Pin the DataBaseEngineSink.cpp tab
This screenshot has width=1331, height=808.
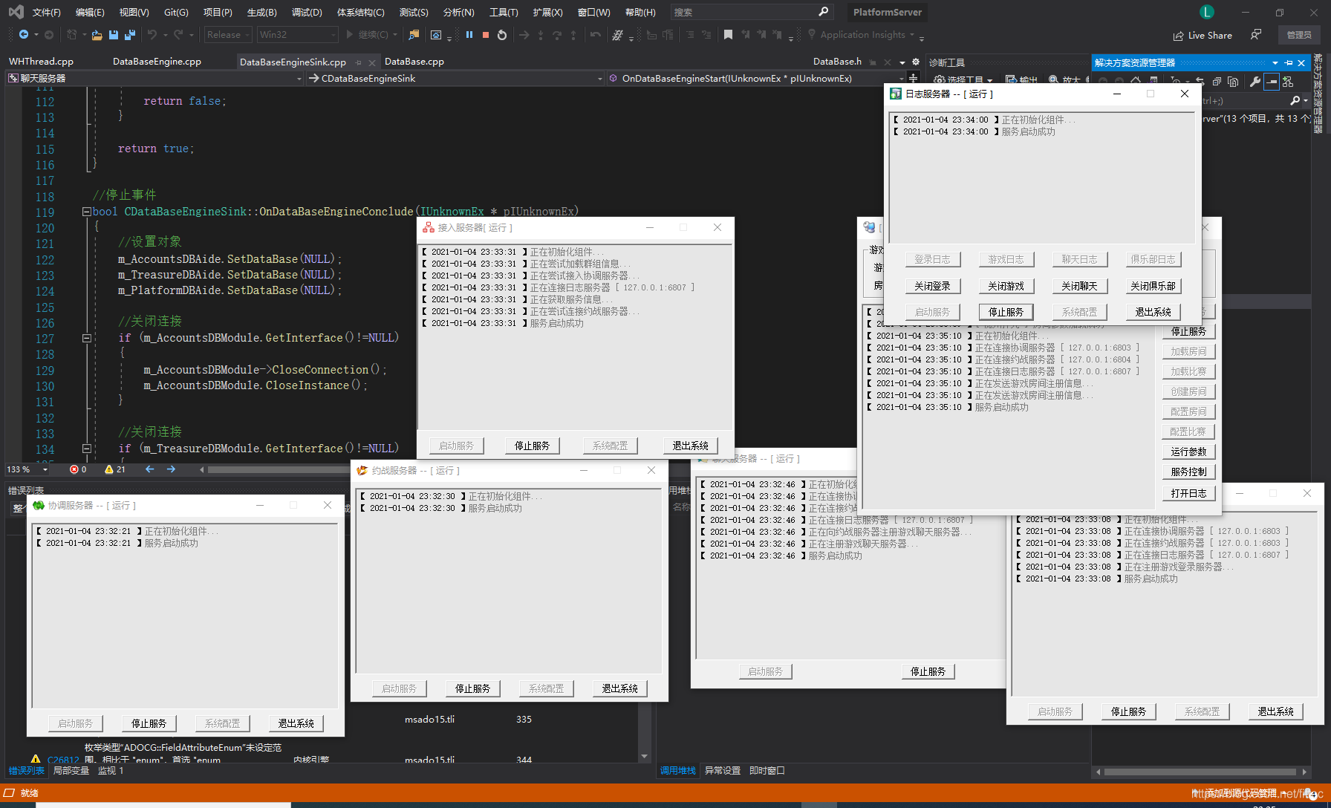[x=359, y=62]
